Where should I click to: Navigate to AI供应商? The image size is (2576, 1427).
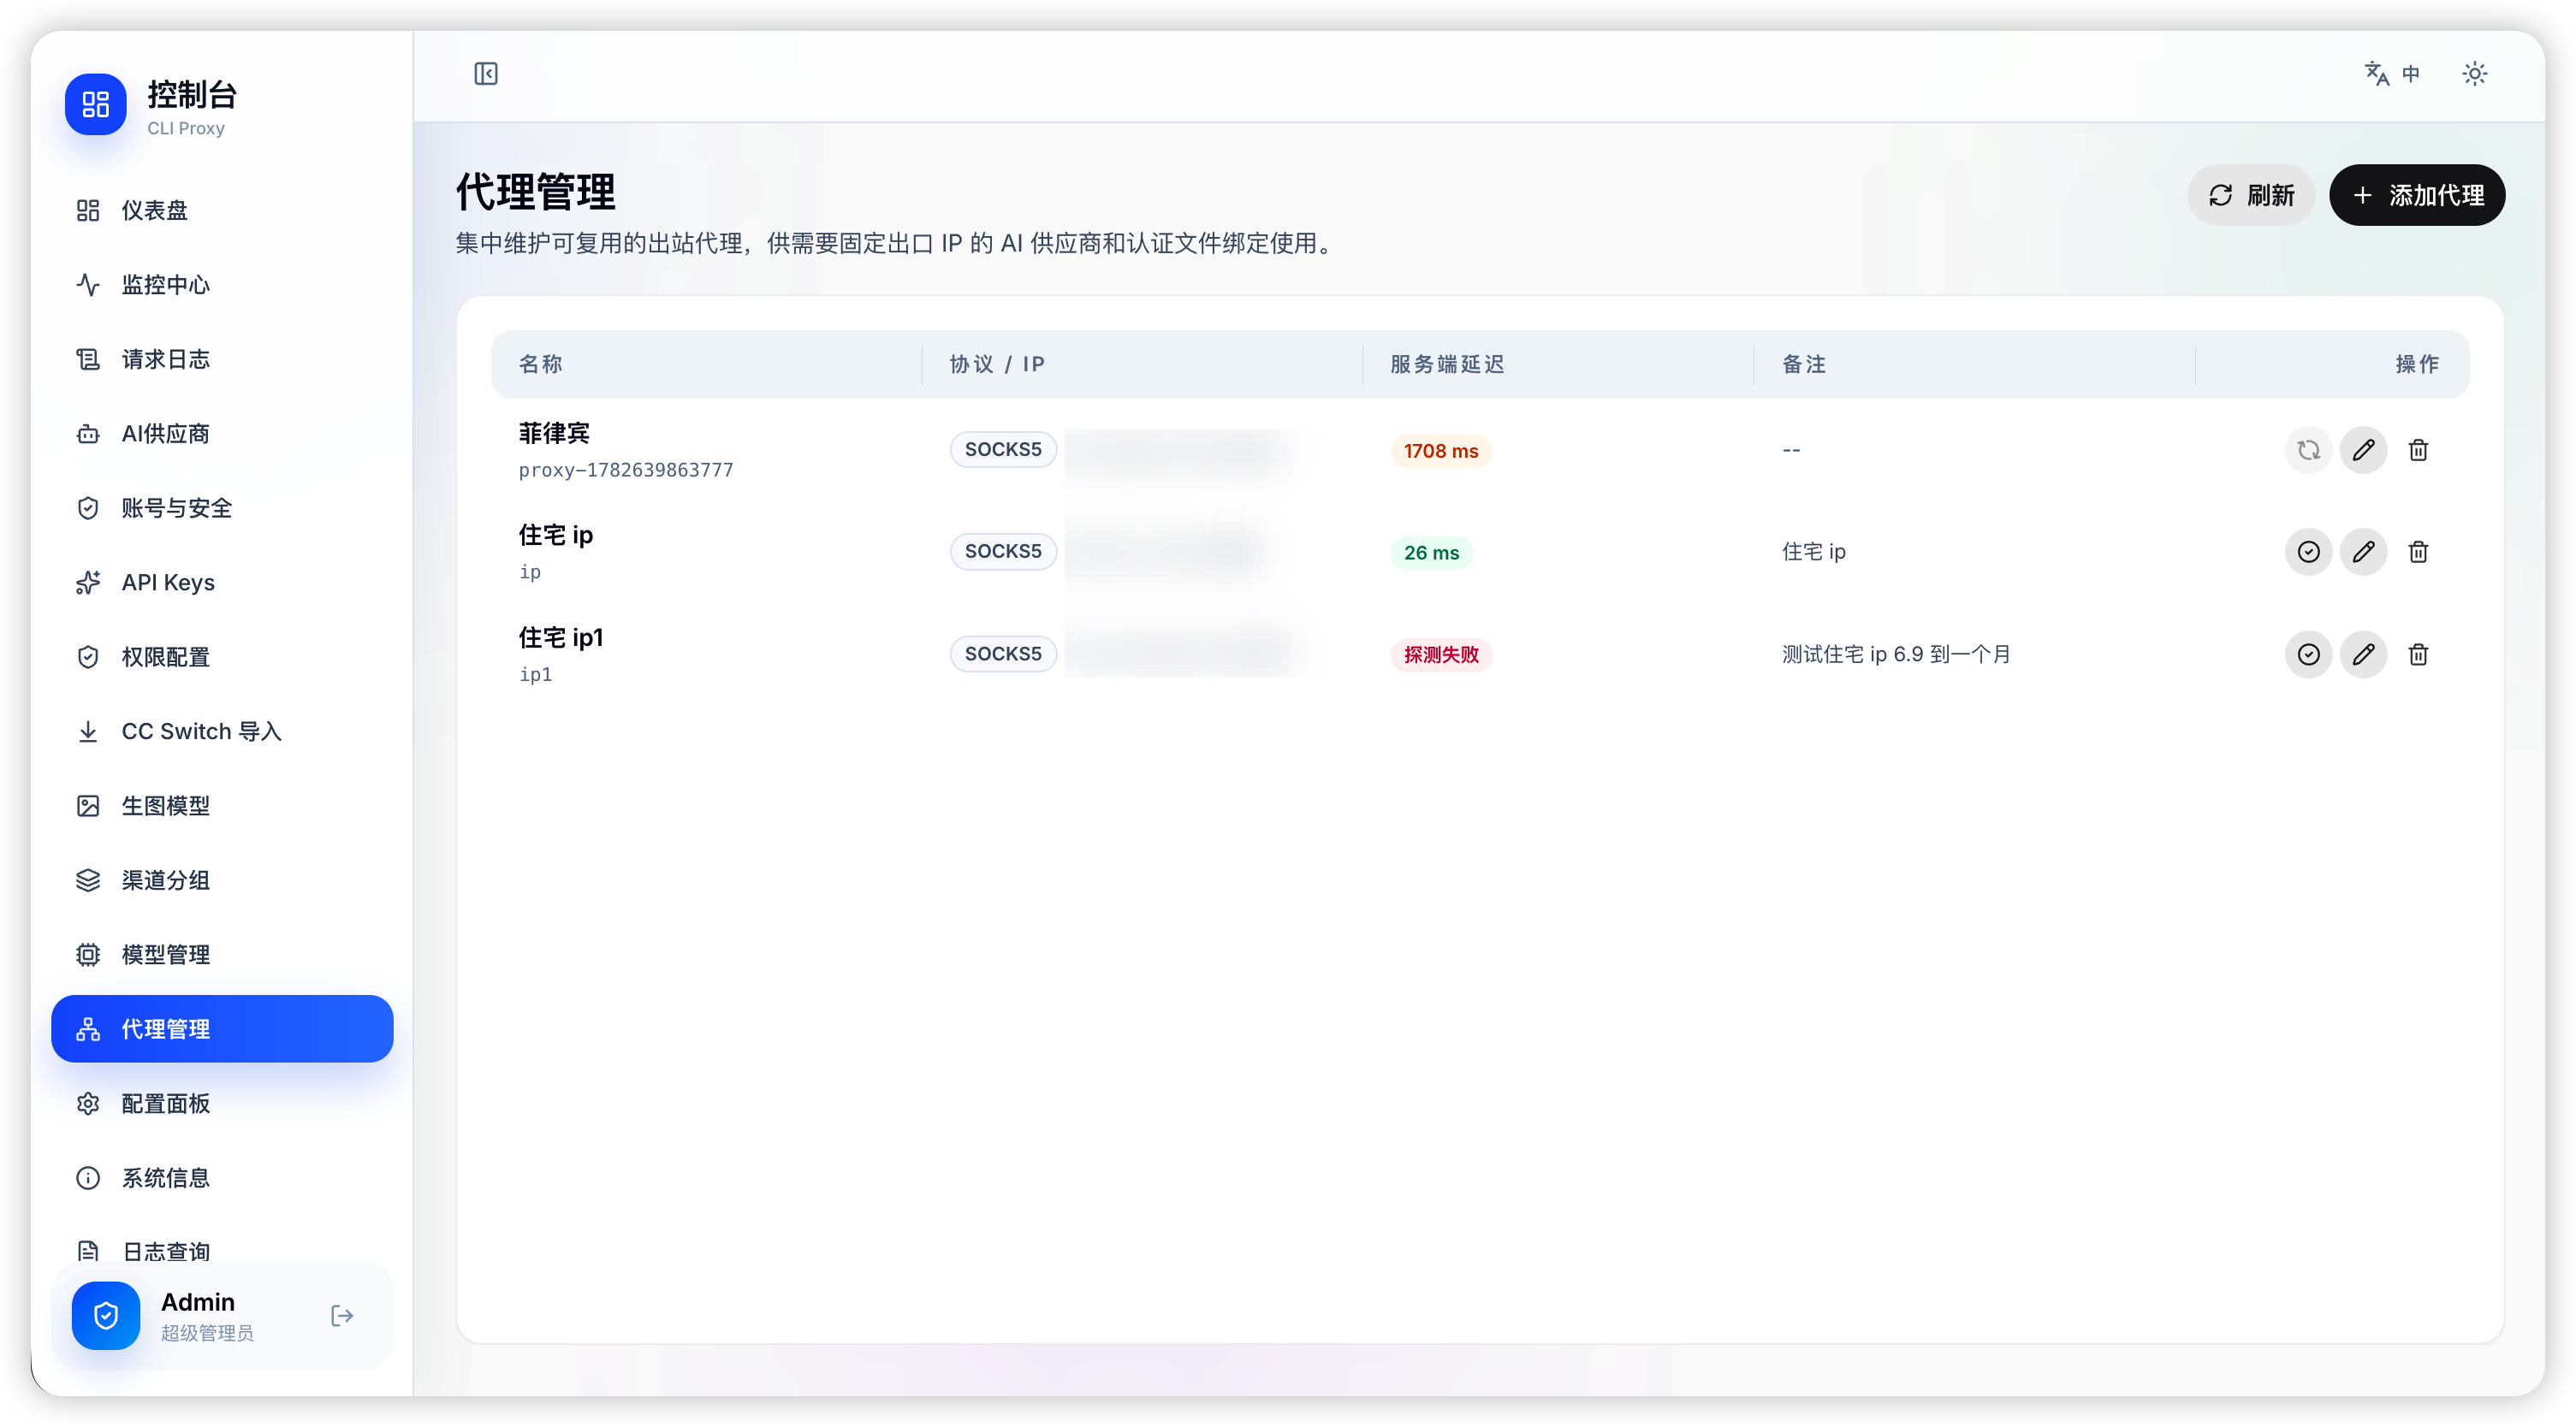(x=222, y=434)
